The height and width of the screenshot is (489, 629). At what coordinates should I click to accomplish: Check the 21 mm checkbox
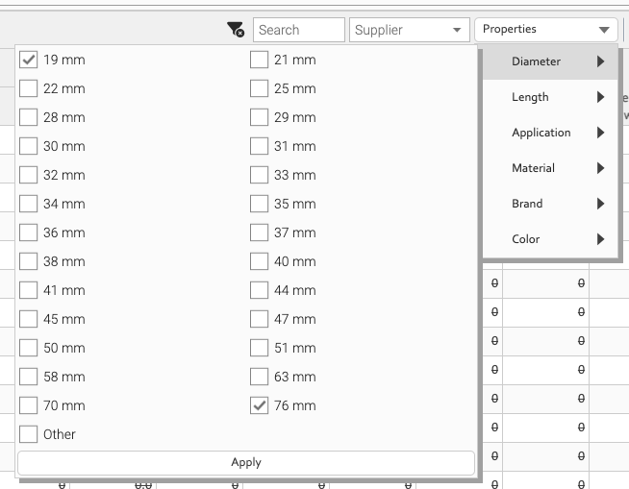pyautogui.click(x=260, y=60)
